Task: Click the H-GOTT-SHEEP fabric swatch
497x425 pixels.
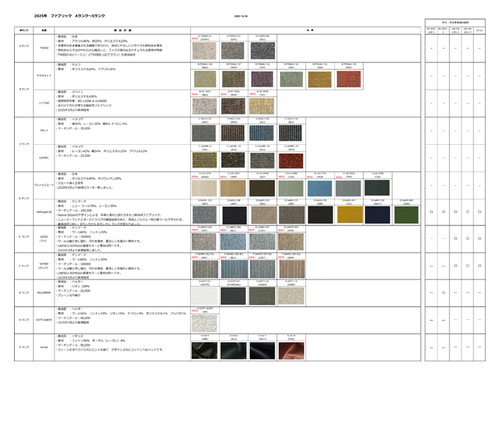Action: [x=205, y=323]
